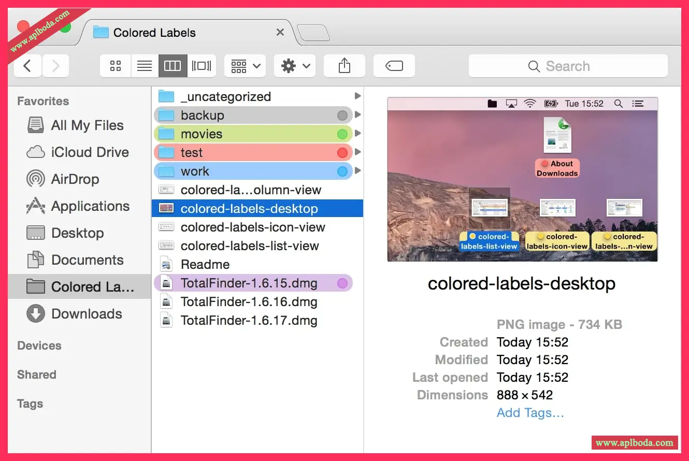The width and height of the screenshot is (689, 461).
Task: Click the Search field
Action: tap(568, 66)
